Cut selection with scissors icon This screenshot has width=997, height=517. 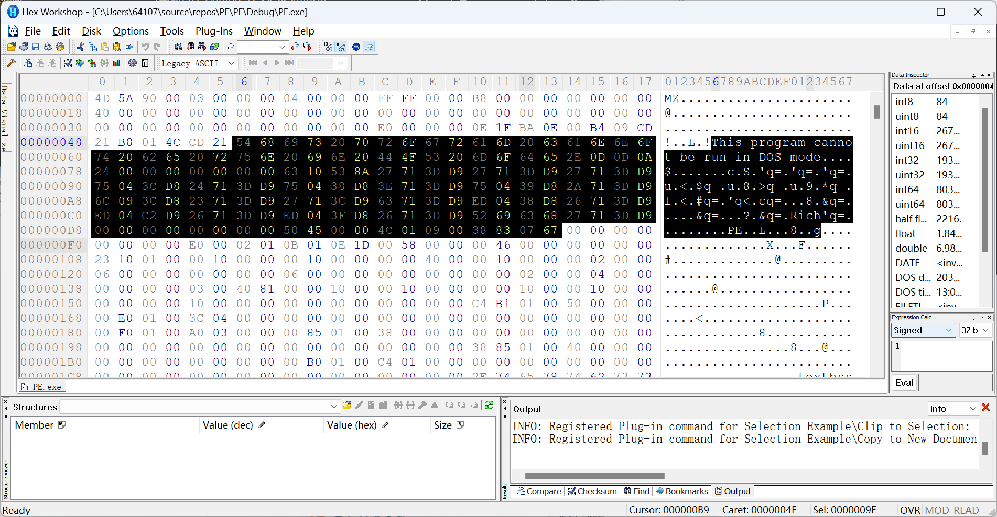coord(80,47)
